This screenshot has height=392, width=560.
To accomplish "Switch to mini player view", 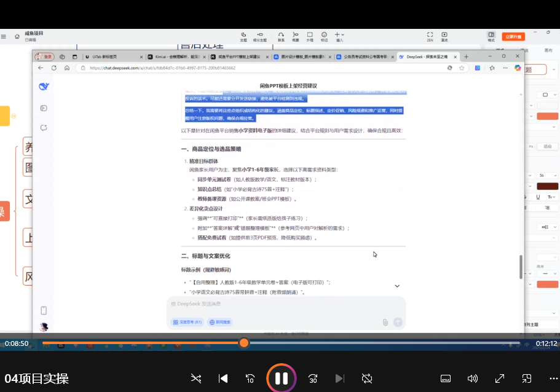I will tap(526, 378).
